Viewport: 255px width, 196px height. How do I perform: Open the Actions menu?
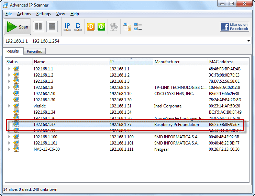point(24,14)
